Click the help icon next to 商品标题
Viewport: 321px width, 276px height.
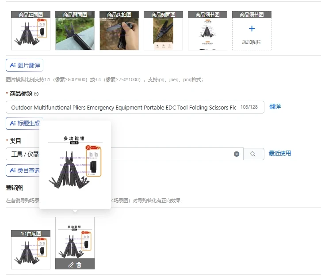tap(36, 94)
